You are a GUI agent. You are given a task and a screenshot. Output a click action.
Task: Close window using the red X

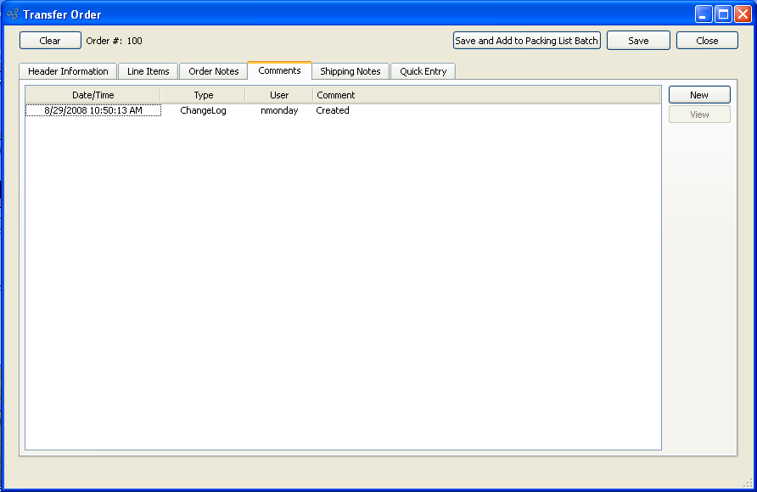[x=743, y=14]
